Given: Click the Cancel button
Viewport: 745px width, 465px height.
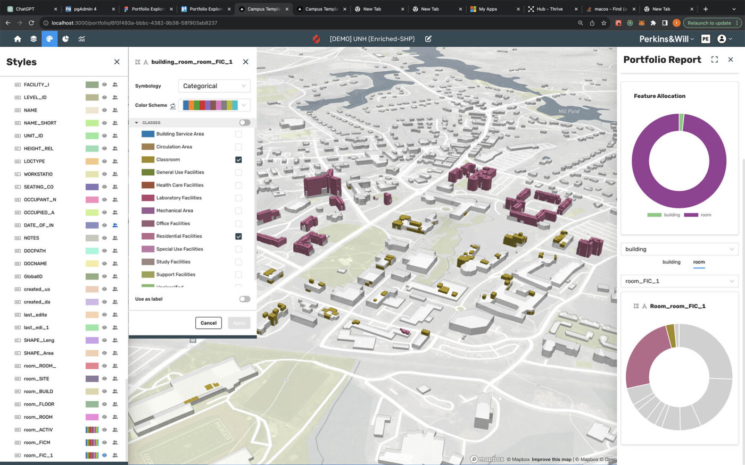Looking at the screenshot, I should pos(209,323).
